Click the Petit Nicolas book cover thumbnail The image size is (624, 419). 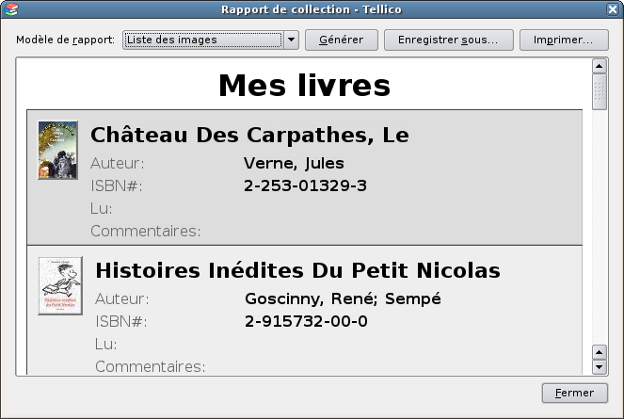[60, 285]
